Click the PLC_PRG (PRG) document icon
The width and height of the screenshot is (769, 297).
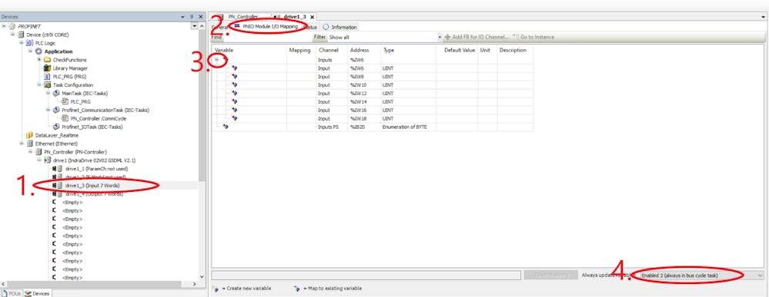click(48, 77)
